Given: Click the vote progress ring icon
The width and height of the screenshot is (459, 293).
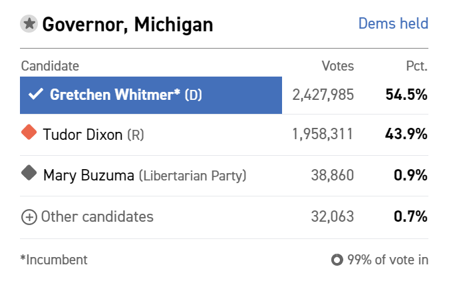Looking at the screenshot, I should (x=337, y=260).
